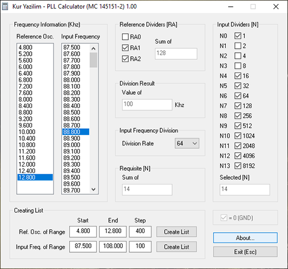Viewport: 288px width, 269px height.
Task: Click the Ref. Osc. Start field 4.800
Action: click(83, 232)
